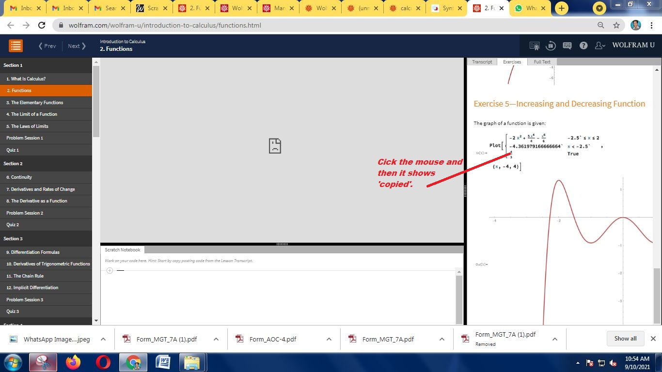Open lesson 1. What Is Calculus?
The image size is (662, 372).
point(46,78)
